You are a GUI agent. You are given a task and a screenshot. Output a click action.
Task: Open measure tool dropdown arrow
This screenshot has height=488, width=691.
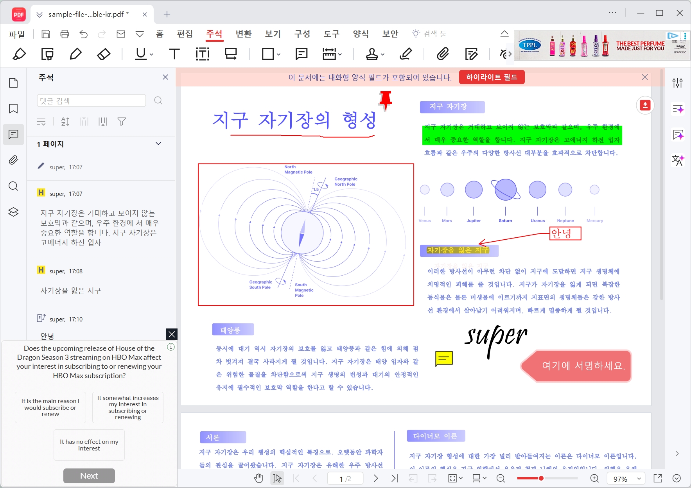coord(340,54)
